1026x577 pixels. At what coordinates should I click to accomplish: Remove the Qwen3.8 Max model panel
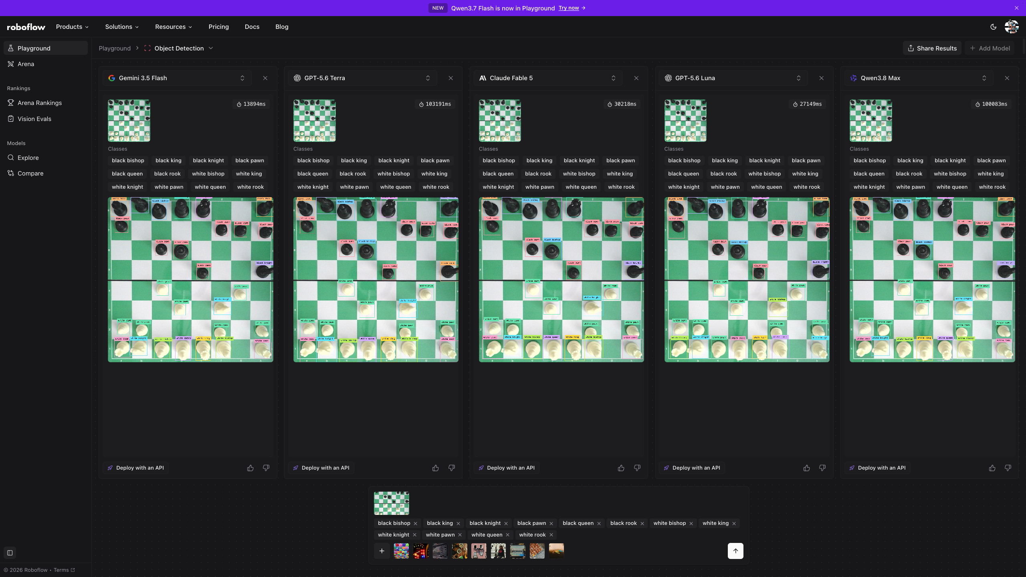1007,78
